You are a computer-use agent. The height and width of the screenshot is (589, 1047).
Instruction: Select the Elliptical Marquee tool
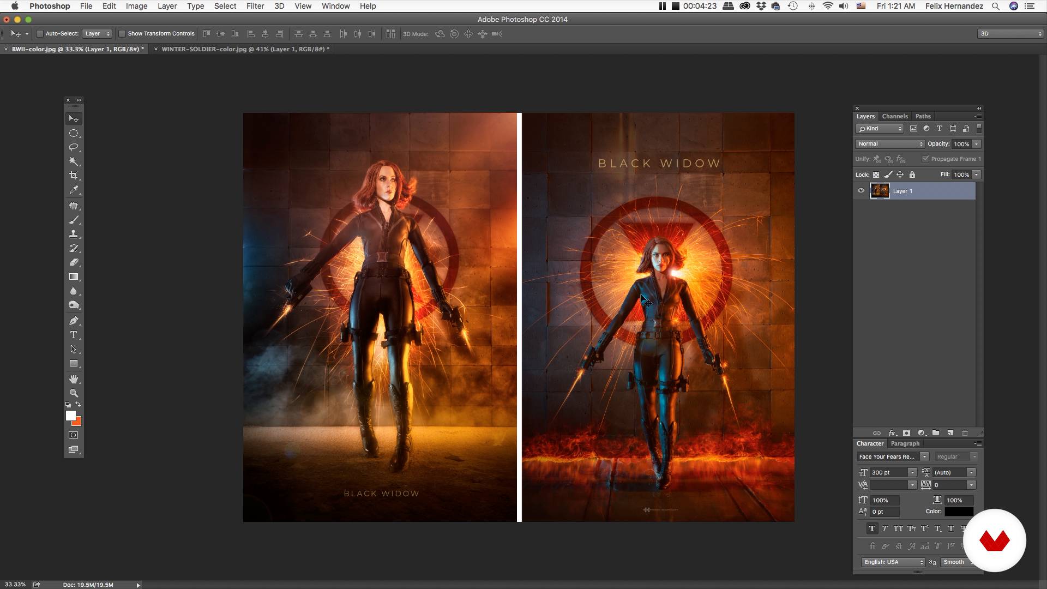point(74,134)
